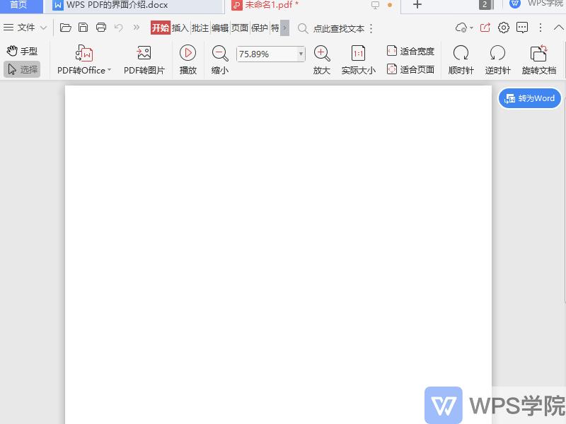Toggle 适合页面 fit-to-page mode
Screen dimensions: 566x424
[411, 69]
